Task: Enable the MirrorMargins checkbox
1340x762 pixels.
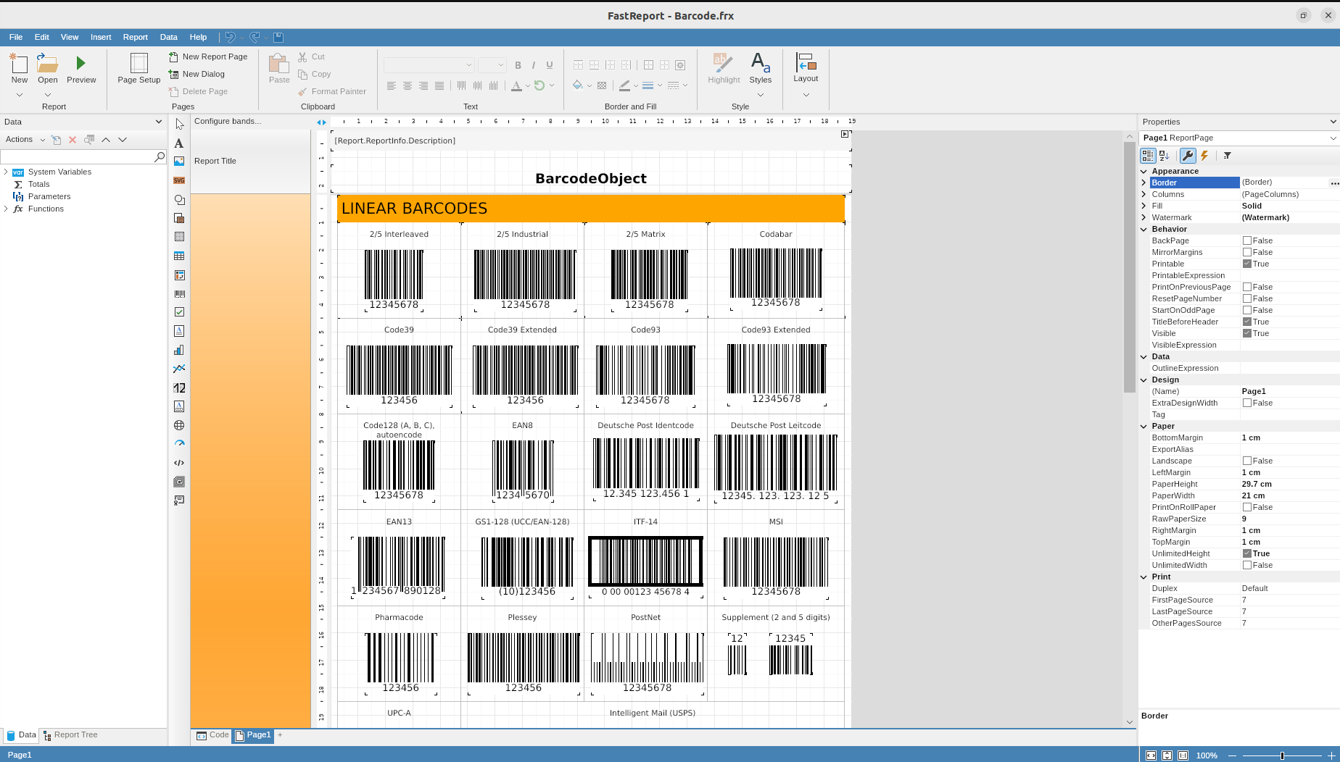Action: coord(1247,252)
